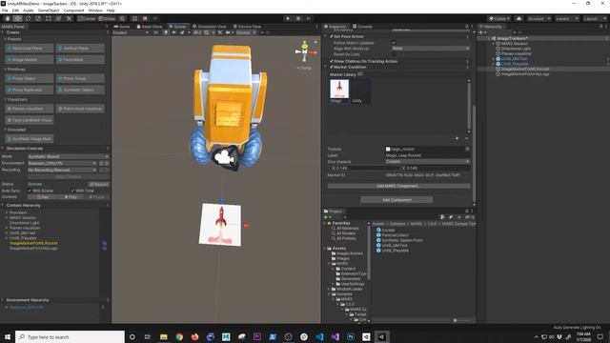This screenshot has width=610, height=343.
Task: Create a Vertical Plane preset
Action: pyautogui.click(x=80, y=49)
